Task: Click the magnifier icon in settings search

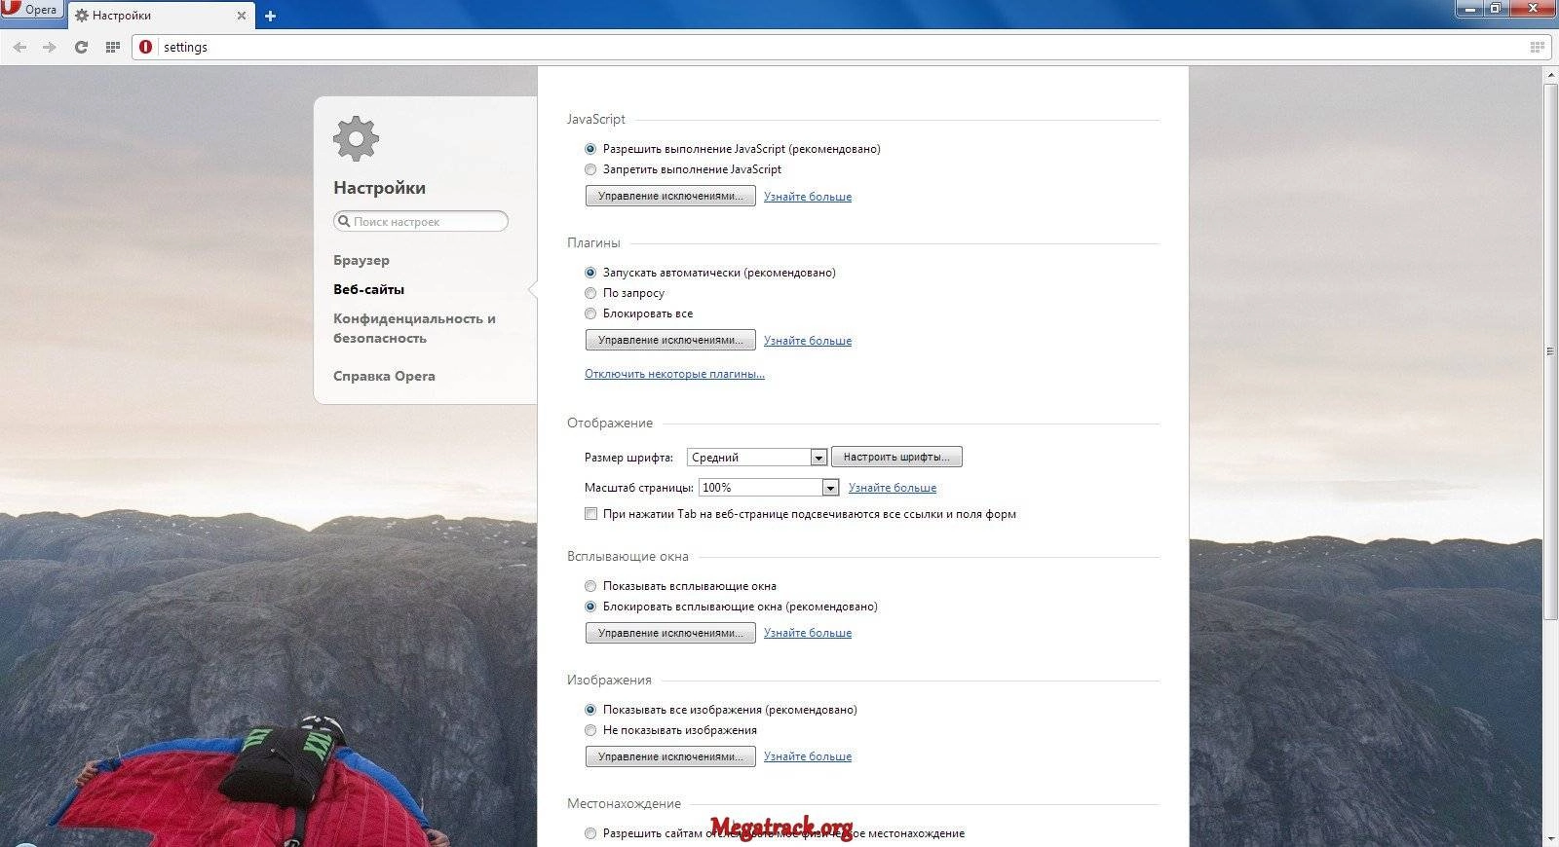Action: tap(344, 221)
